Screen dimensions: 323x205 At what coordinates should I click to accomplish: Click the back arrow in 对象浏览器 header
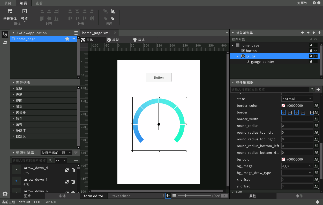coord(302,33)
